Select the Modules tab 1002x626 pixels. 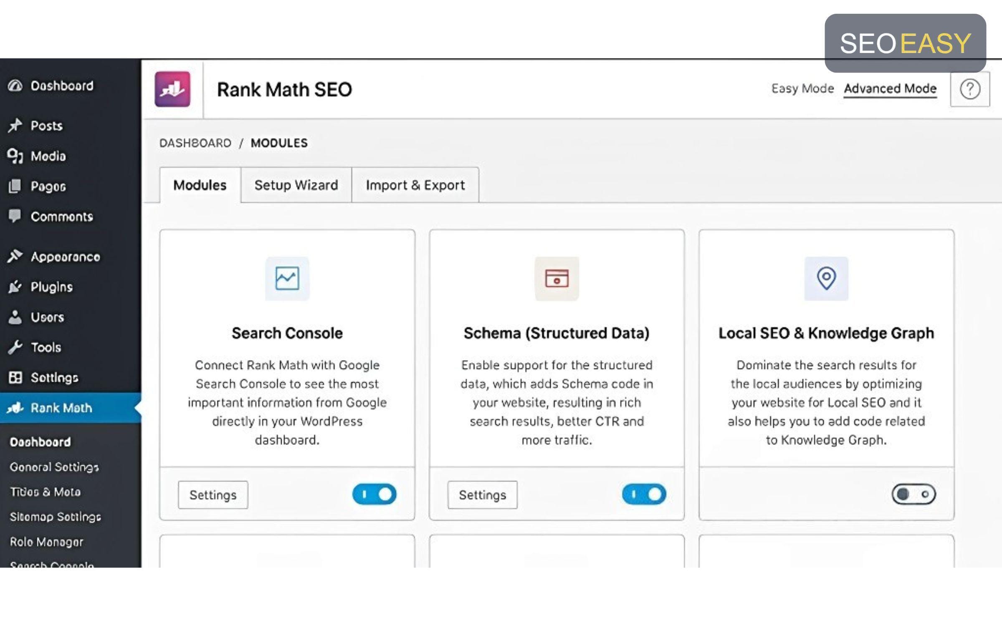[x=200, y=185]
